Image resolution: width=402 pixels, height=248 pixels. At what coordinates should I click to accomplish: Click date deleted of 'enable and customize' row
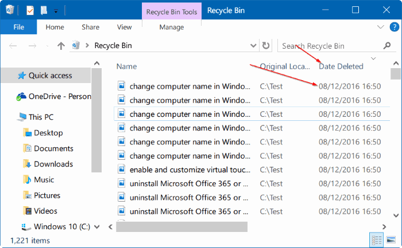tap(350, 170)
